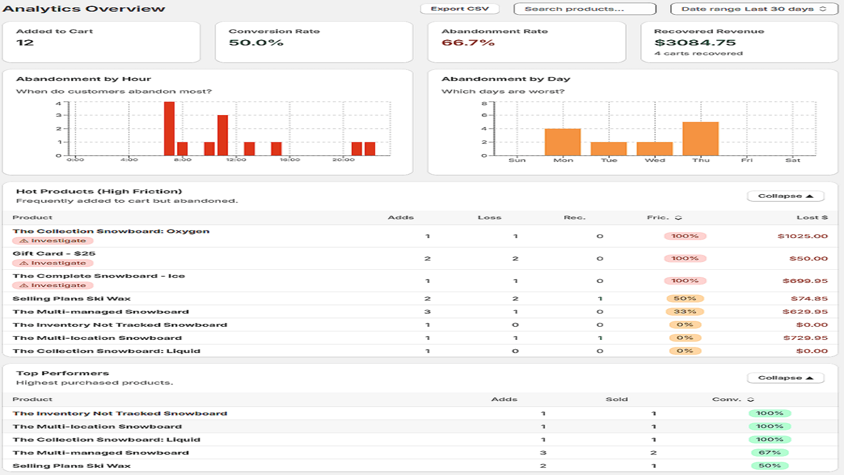Click the 67% conversion badge
The image size is (844, 475).
point(770,453)
